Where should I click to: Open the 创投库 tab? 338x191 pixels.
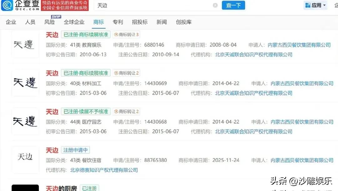pos(184,22)
